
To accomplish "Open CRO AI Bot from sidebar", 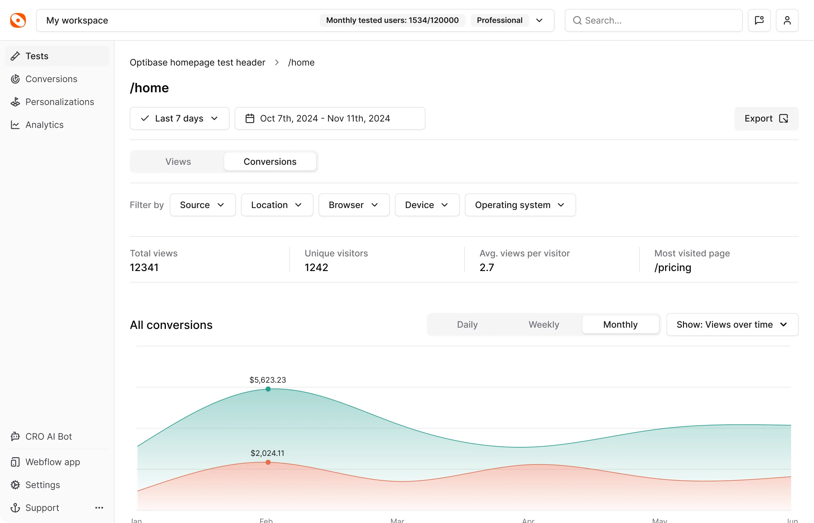I will [49, 436].
